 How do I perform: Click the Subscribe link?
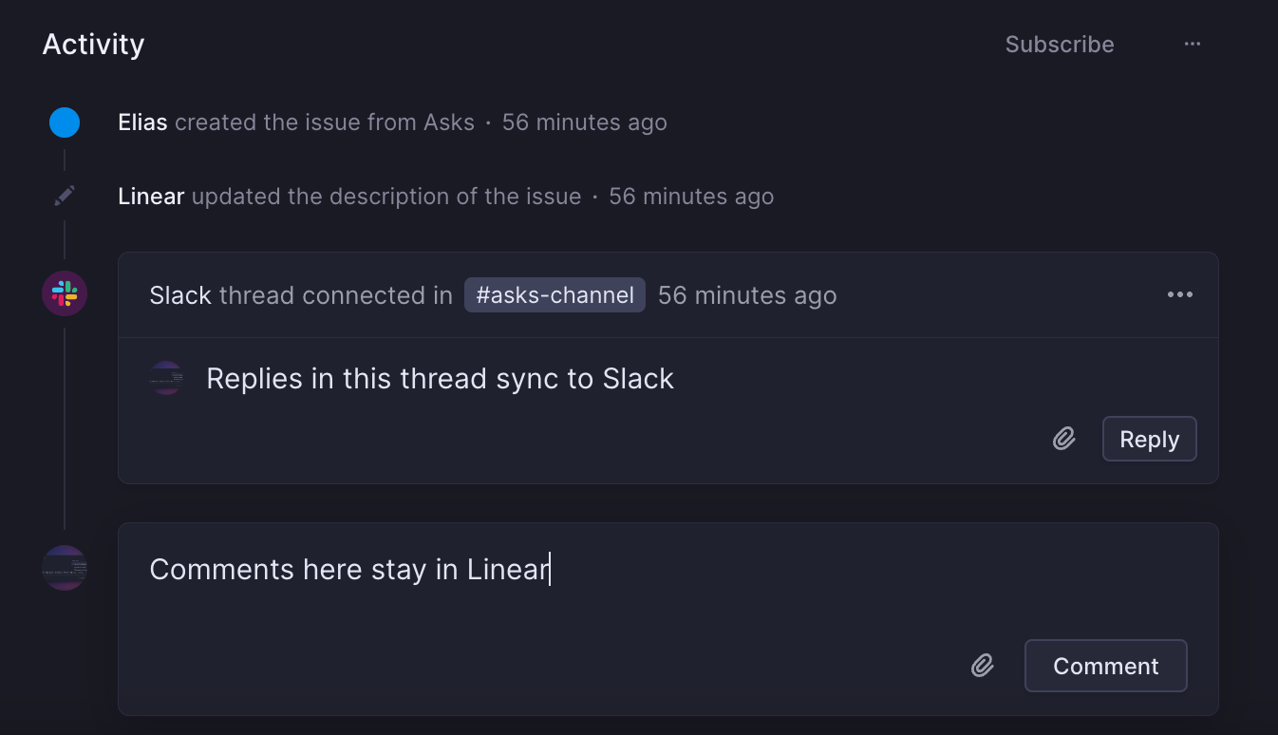click(x=1059, y=44)
